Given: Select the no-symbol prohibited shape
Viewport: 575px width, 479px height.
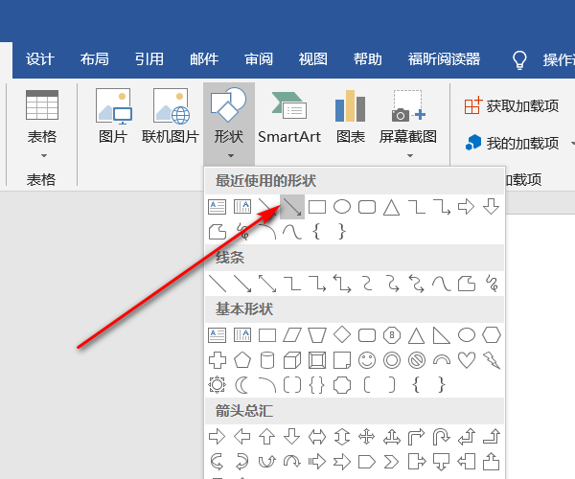Looking at the screenshot, I should (417, 360).
